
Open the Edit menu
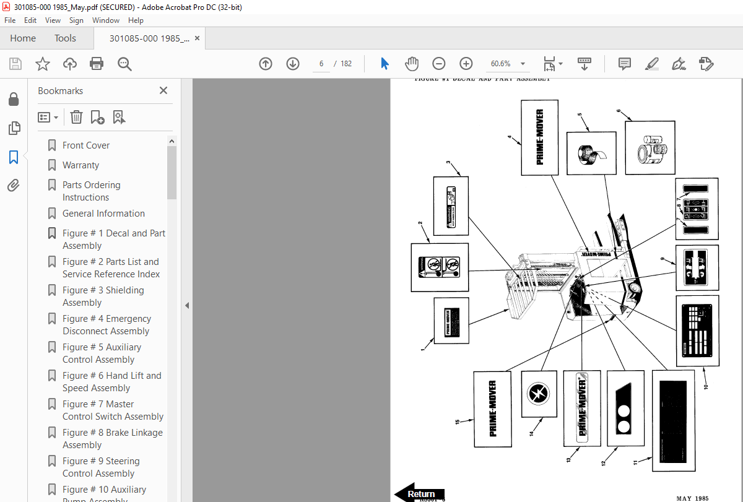click(x=30, y=20)
